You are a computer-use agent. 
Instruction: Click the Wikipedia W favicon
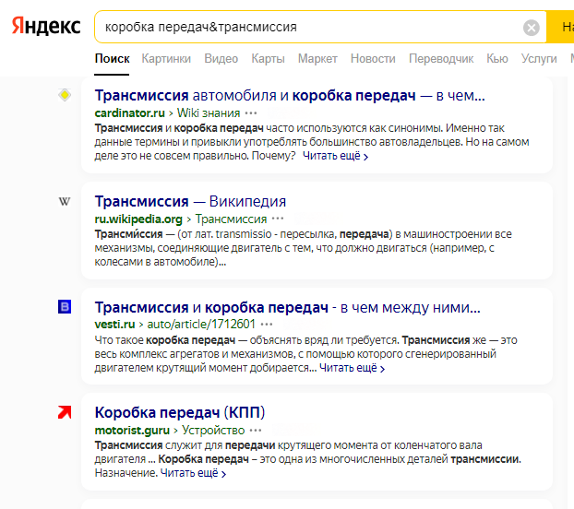pyautogui.click(x=65, y=201)
